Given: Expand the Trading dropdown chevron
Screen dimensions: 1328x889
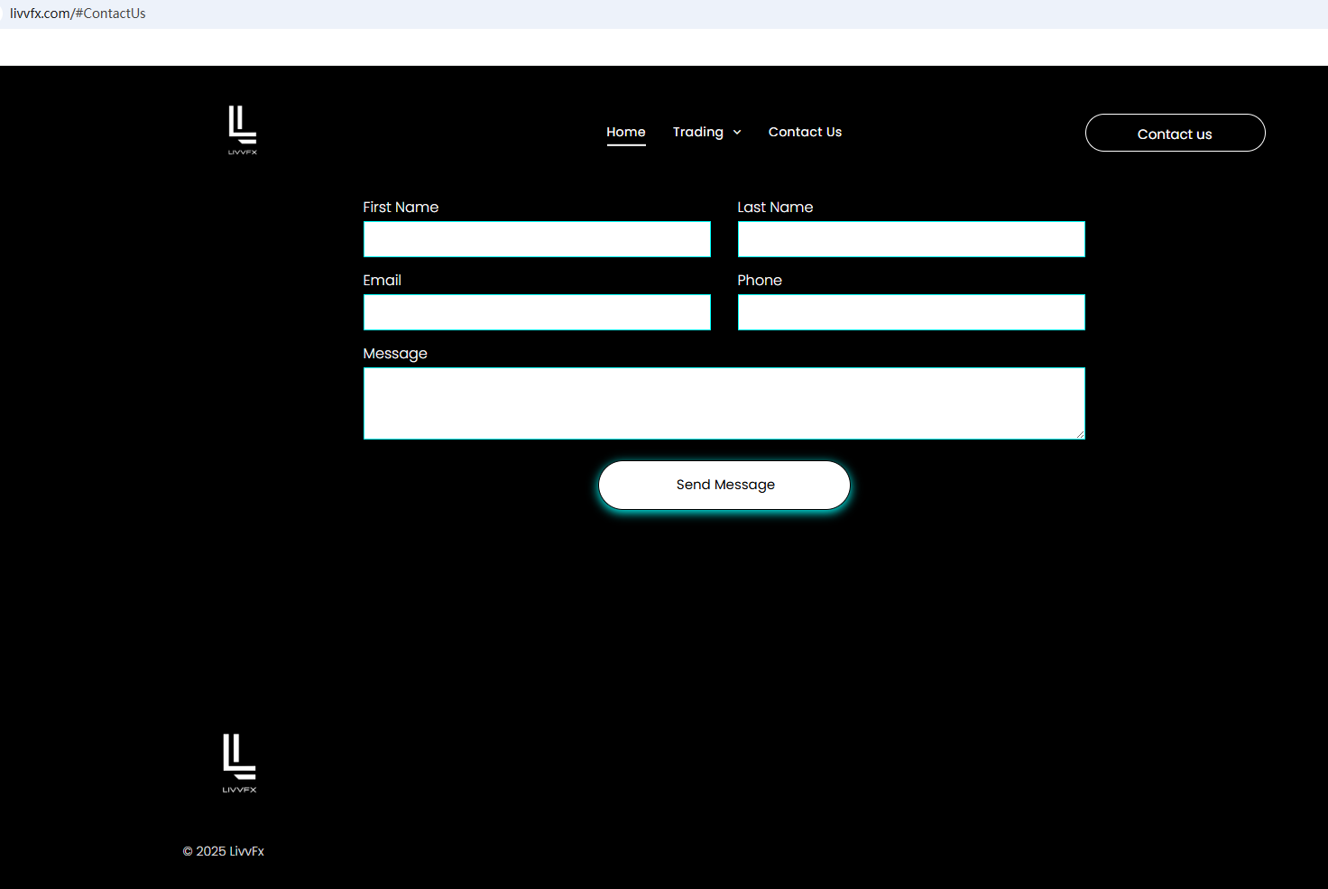Looking at the screenshot, I should (x=737, y=133).
